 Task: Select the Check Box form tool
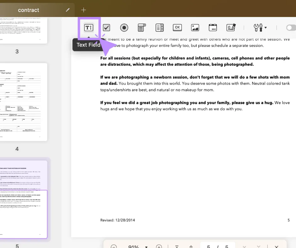[106, 28]
